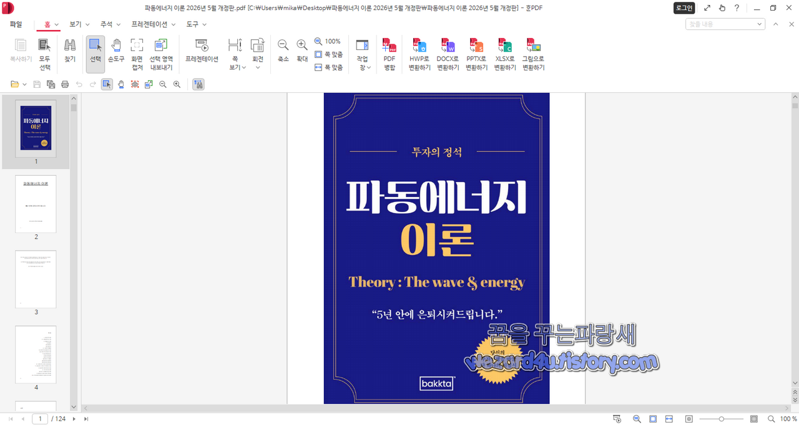Image resolution: width=799 pixels, height=425 pixels.
Task: Jump to last page arrow in status bar
Action: click(86, 419)
